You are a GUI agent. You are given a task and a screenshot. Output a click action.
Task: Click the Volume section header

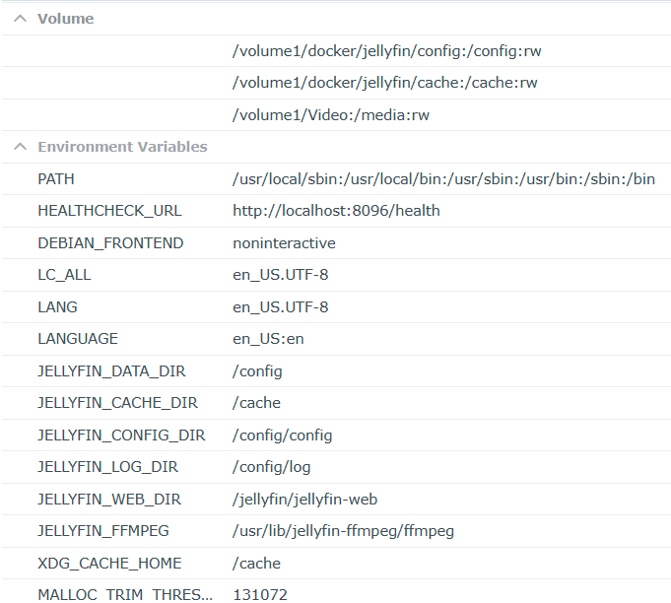(x=66, y=19)
